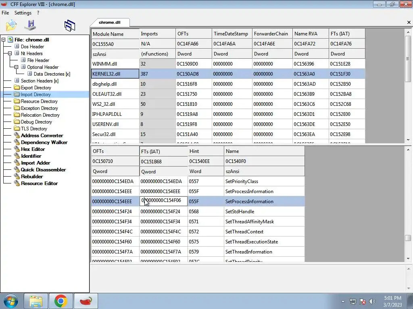Select File Header page icon
Viewport: 413px width, 309px height.
tap(23, 60)
